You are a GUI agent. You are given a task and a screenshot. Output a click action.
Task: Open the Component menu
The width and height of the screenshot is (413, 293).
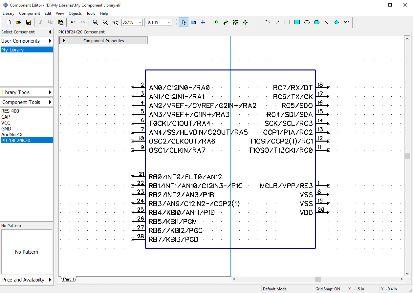pos(30,13)
